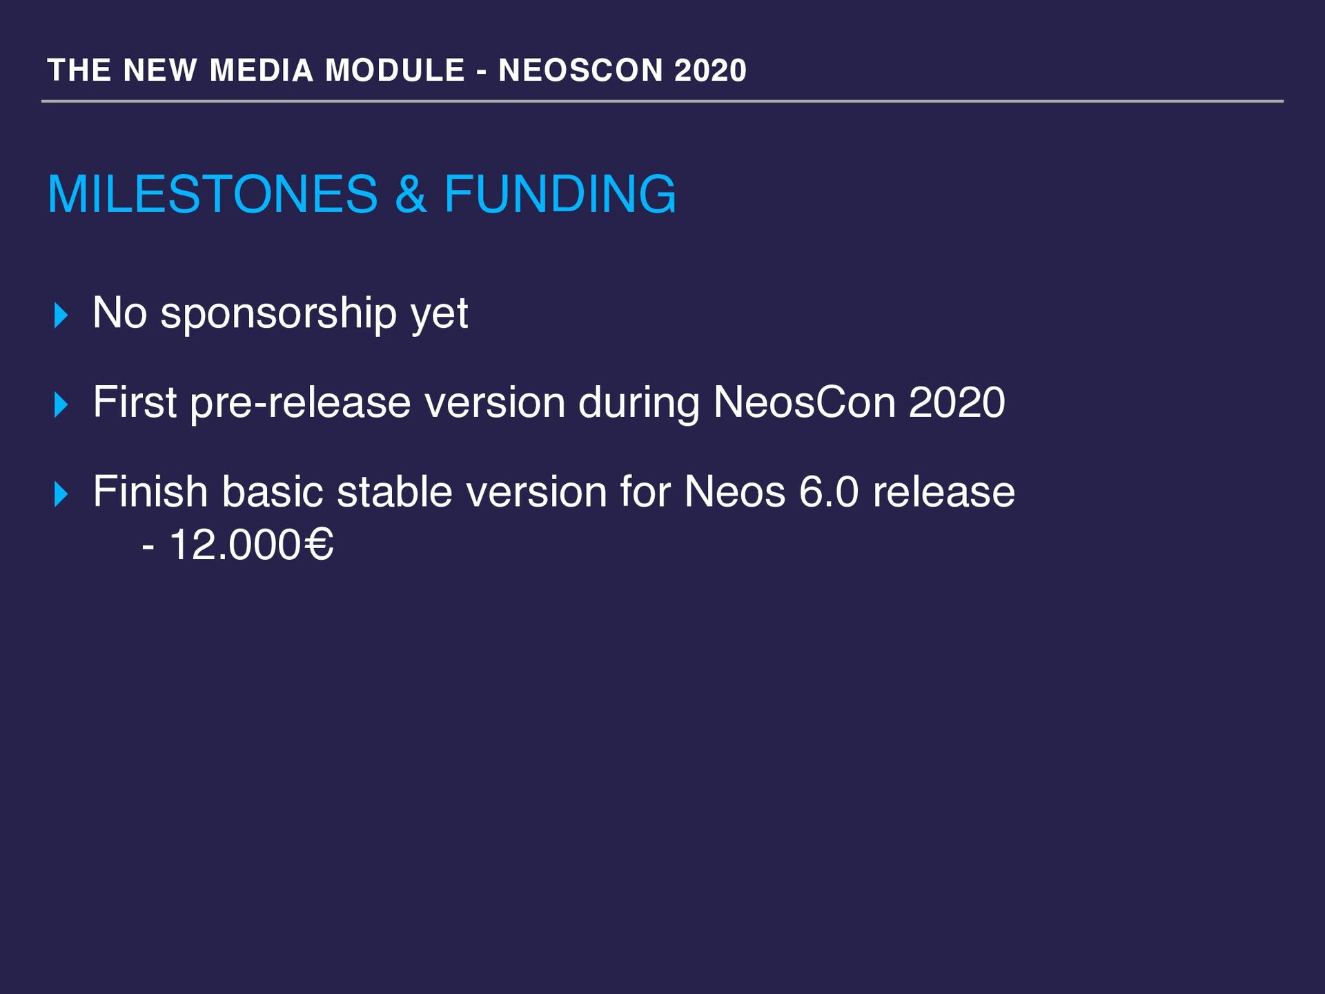
Task: Click the '12.000€' funding amount
Action: [251, 545]
